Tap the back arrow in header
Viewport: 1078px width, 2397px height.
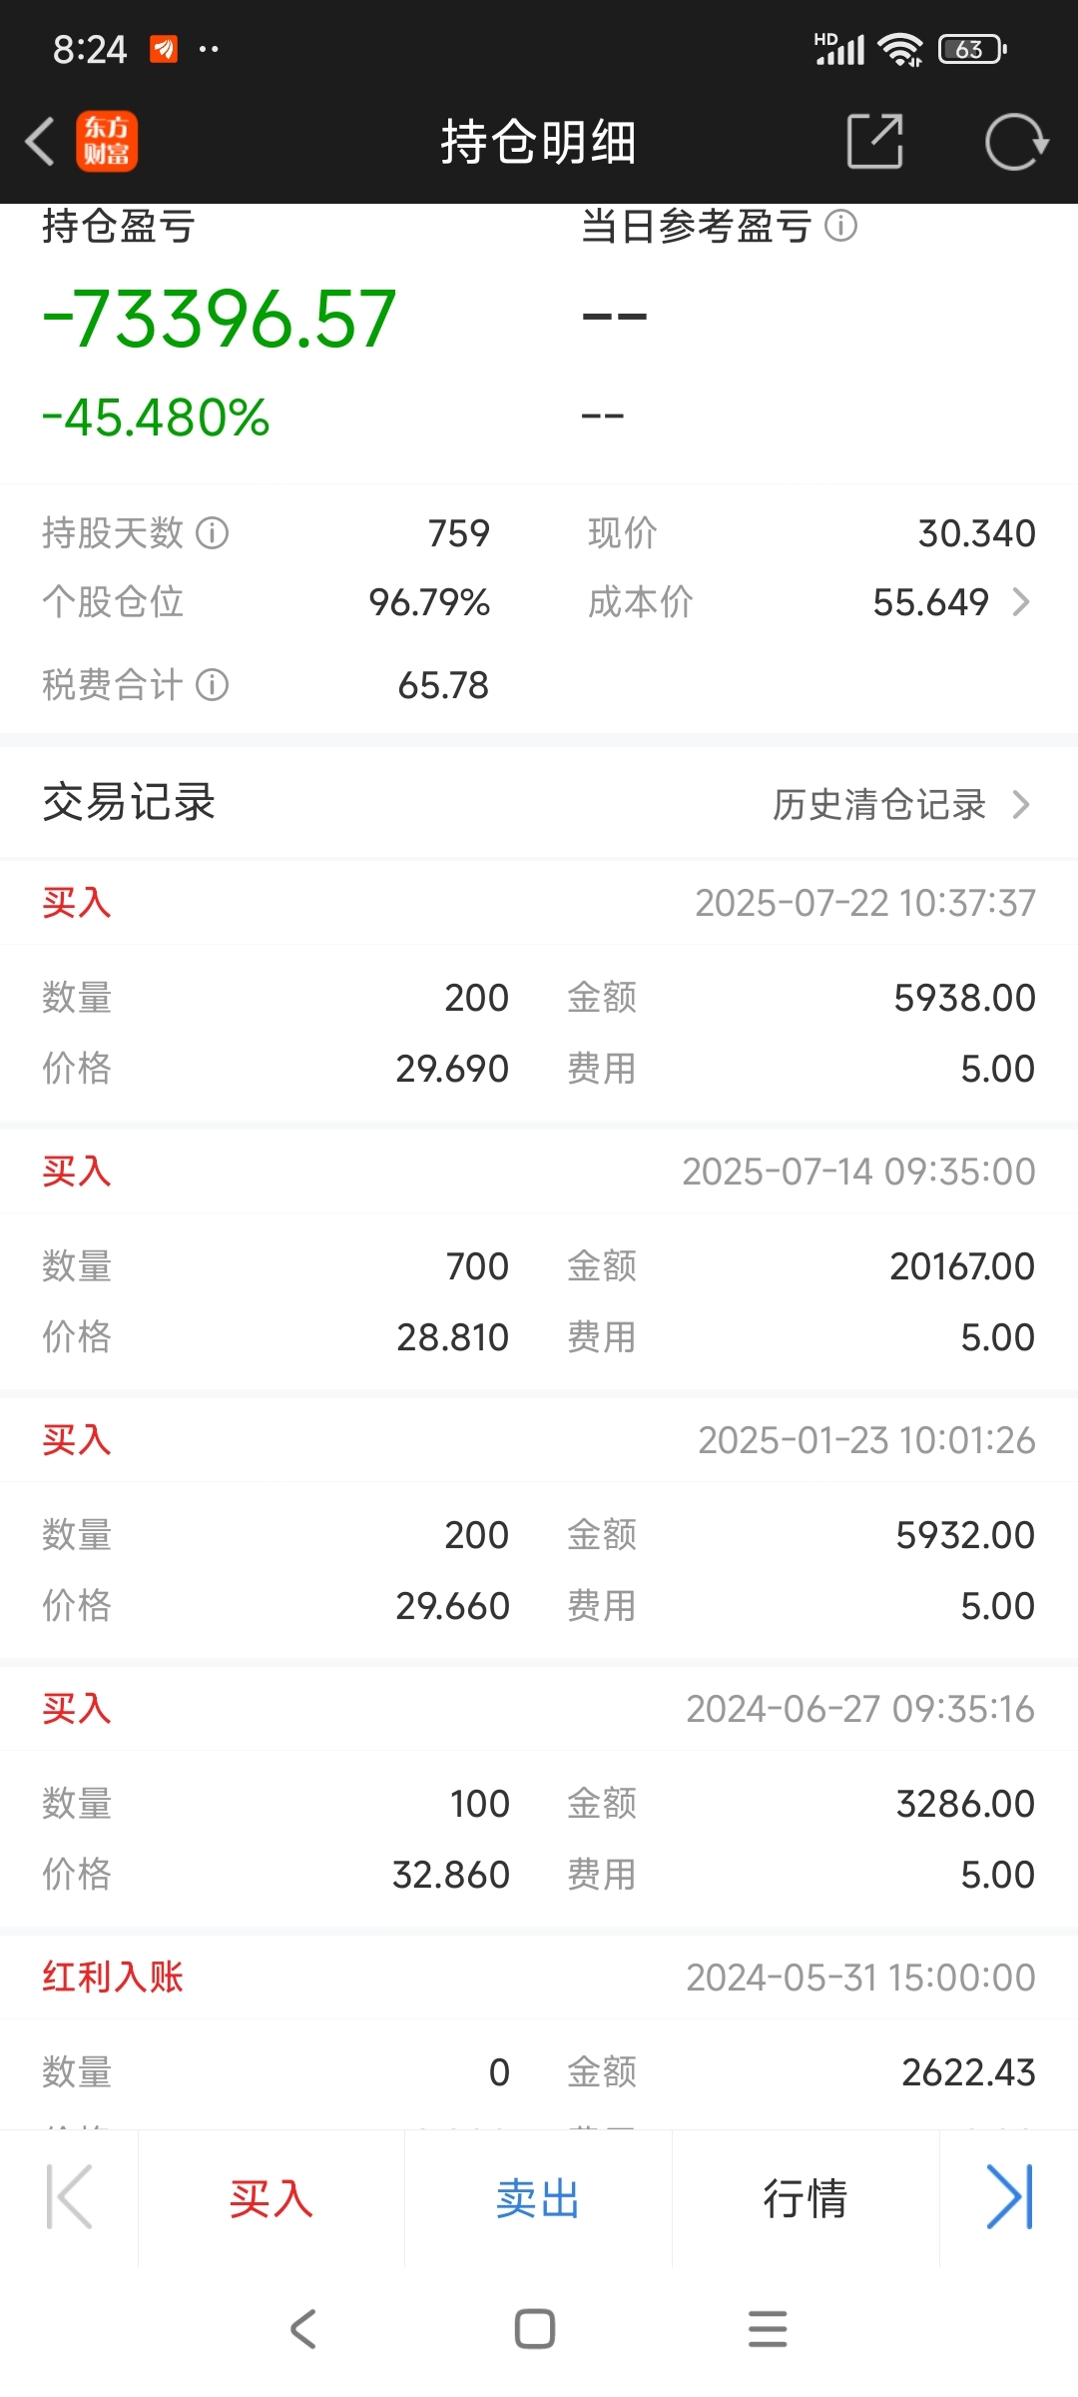coord(40,141)
